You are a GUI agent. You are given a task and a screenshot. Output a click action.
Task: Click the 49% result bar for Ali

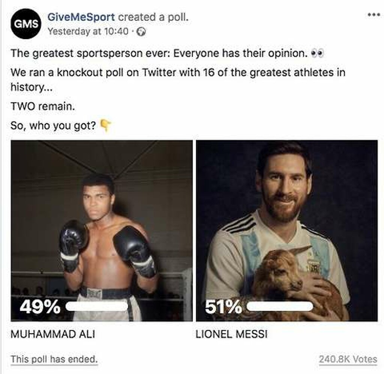[x=97, y=307]
